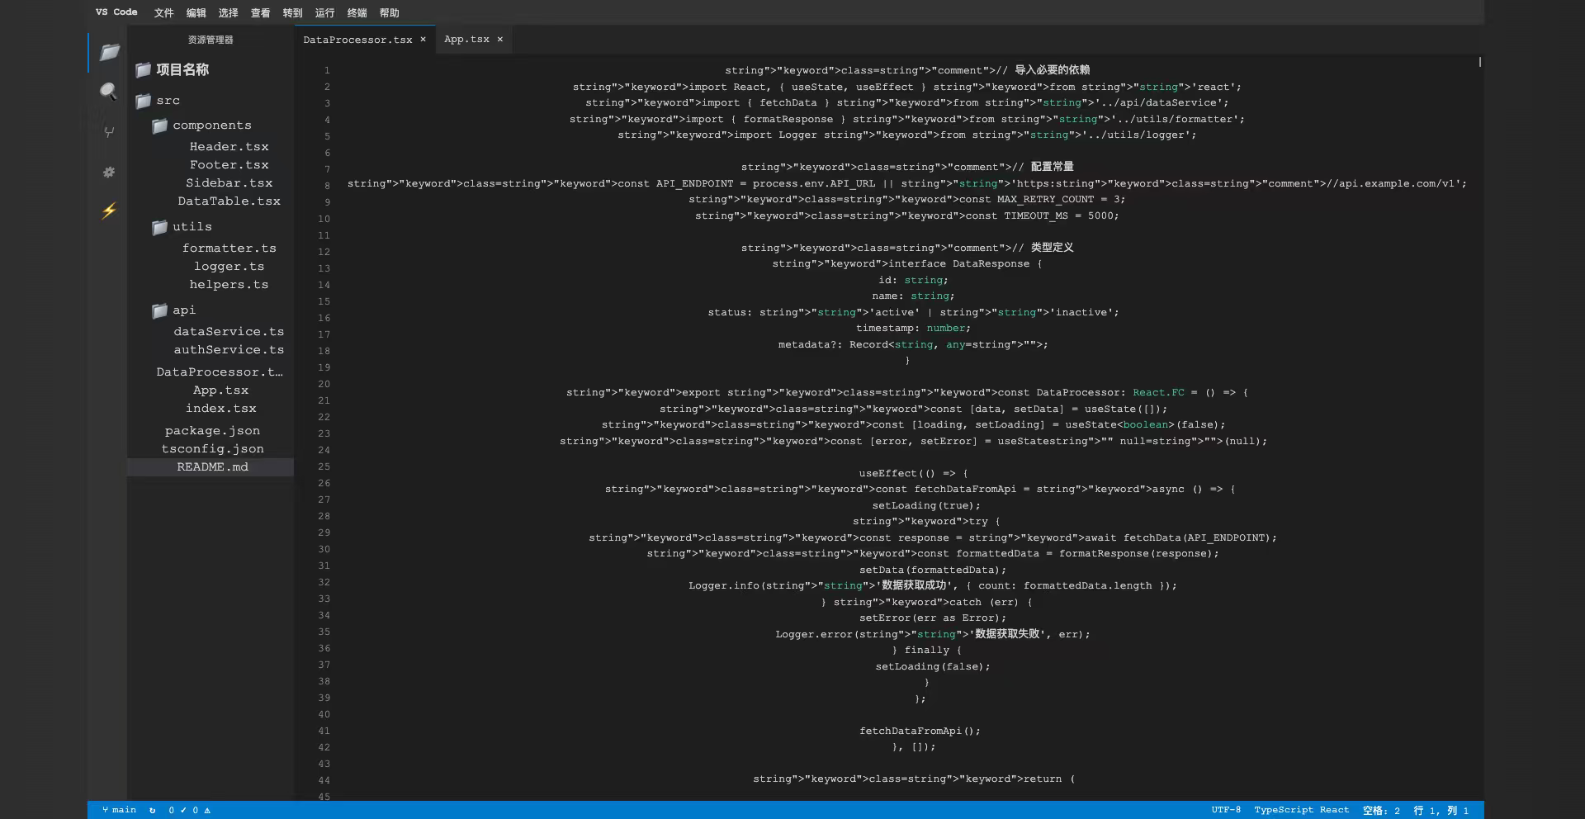The image size is (1585, 819).
Task: Close the DataProcessor.tsx tab
Action: click(423, 40)
